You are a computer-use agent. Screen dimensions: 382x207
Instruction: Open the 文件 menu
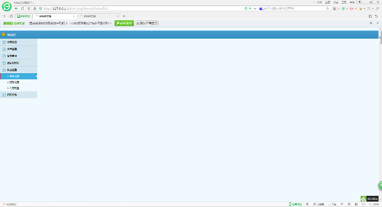coord(319,2)
